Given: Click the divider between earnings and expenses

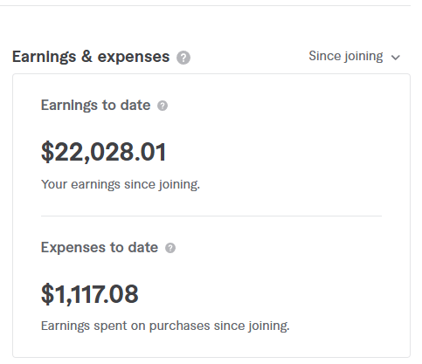Looking at the screenshot, I should pos(211,216).
